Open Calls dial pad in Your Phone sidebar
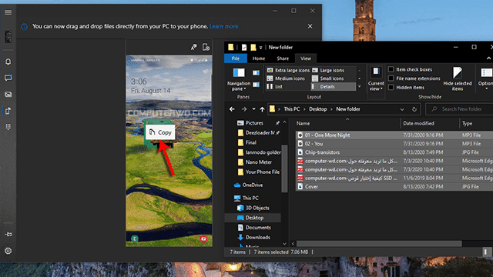493x277 pixels. coord(8,126)
